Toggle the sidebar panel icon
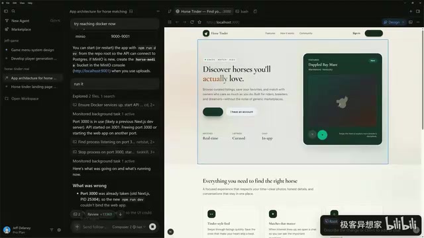The width and height of the screenshot is (424, 238). [x=6, y=11]
